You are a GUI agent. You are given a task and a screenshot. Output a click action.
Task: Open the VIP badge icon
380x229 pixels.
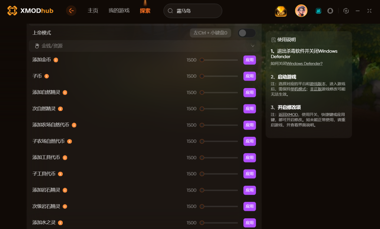pyautogui.click(x=281, y=11)
